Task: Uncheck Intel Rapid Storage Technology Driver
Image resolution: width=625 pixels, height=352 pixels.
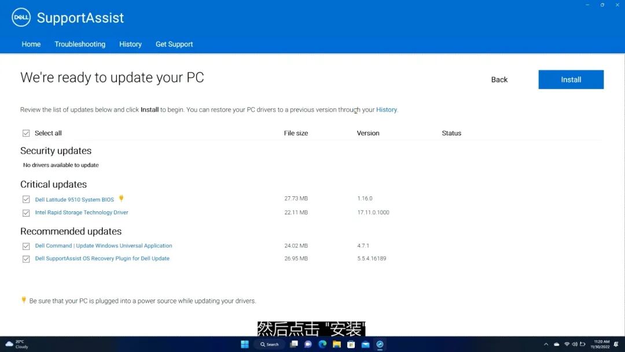Action: tap(26, 213)
